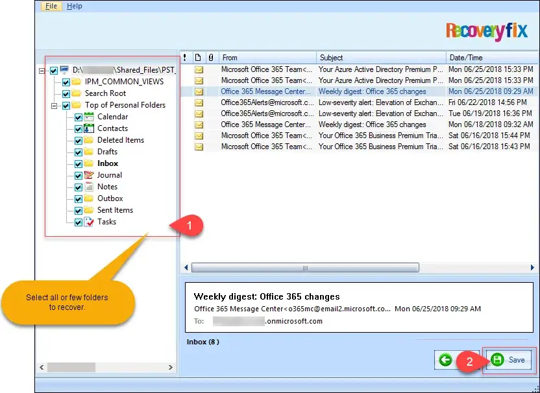Screen dimensions: 540x393
Task: Click the document type column header icon
Action: 198,57
